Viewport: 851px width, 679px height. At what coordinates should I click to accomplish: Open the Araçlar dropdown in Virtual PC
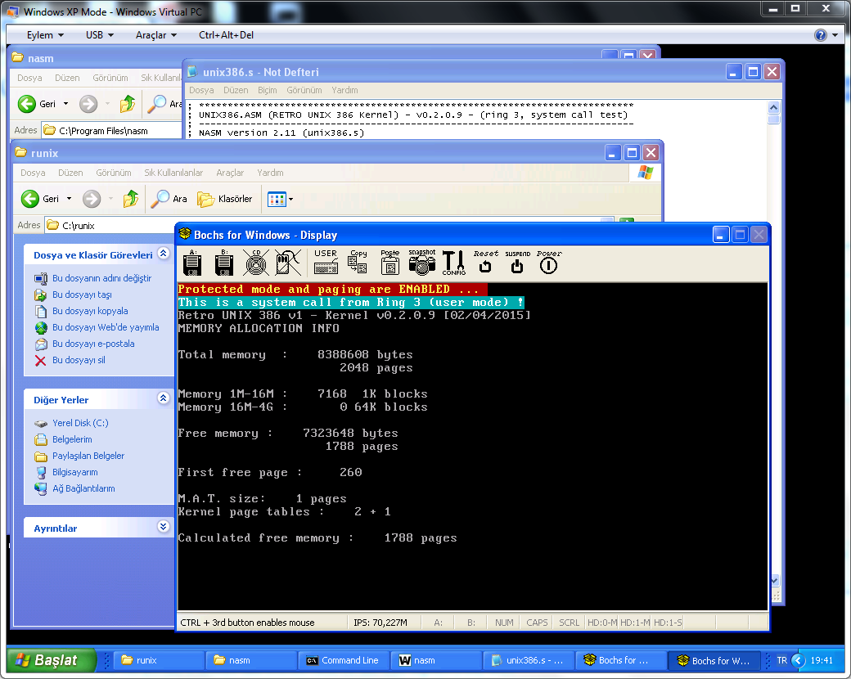click(x=156, y=35)
